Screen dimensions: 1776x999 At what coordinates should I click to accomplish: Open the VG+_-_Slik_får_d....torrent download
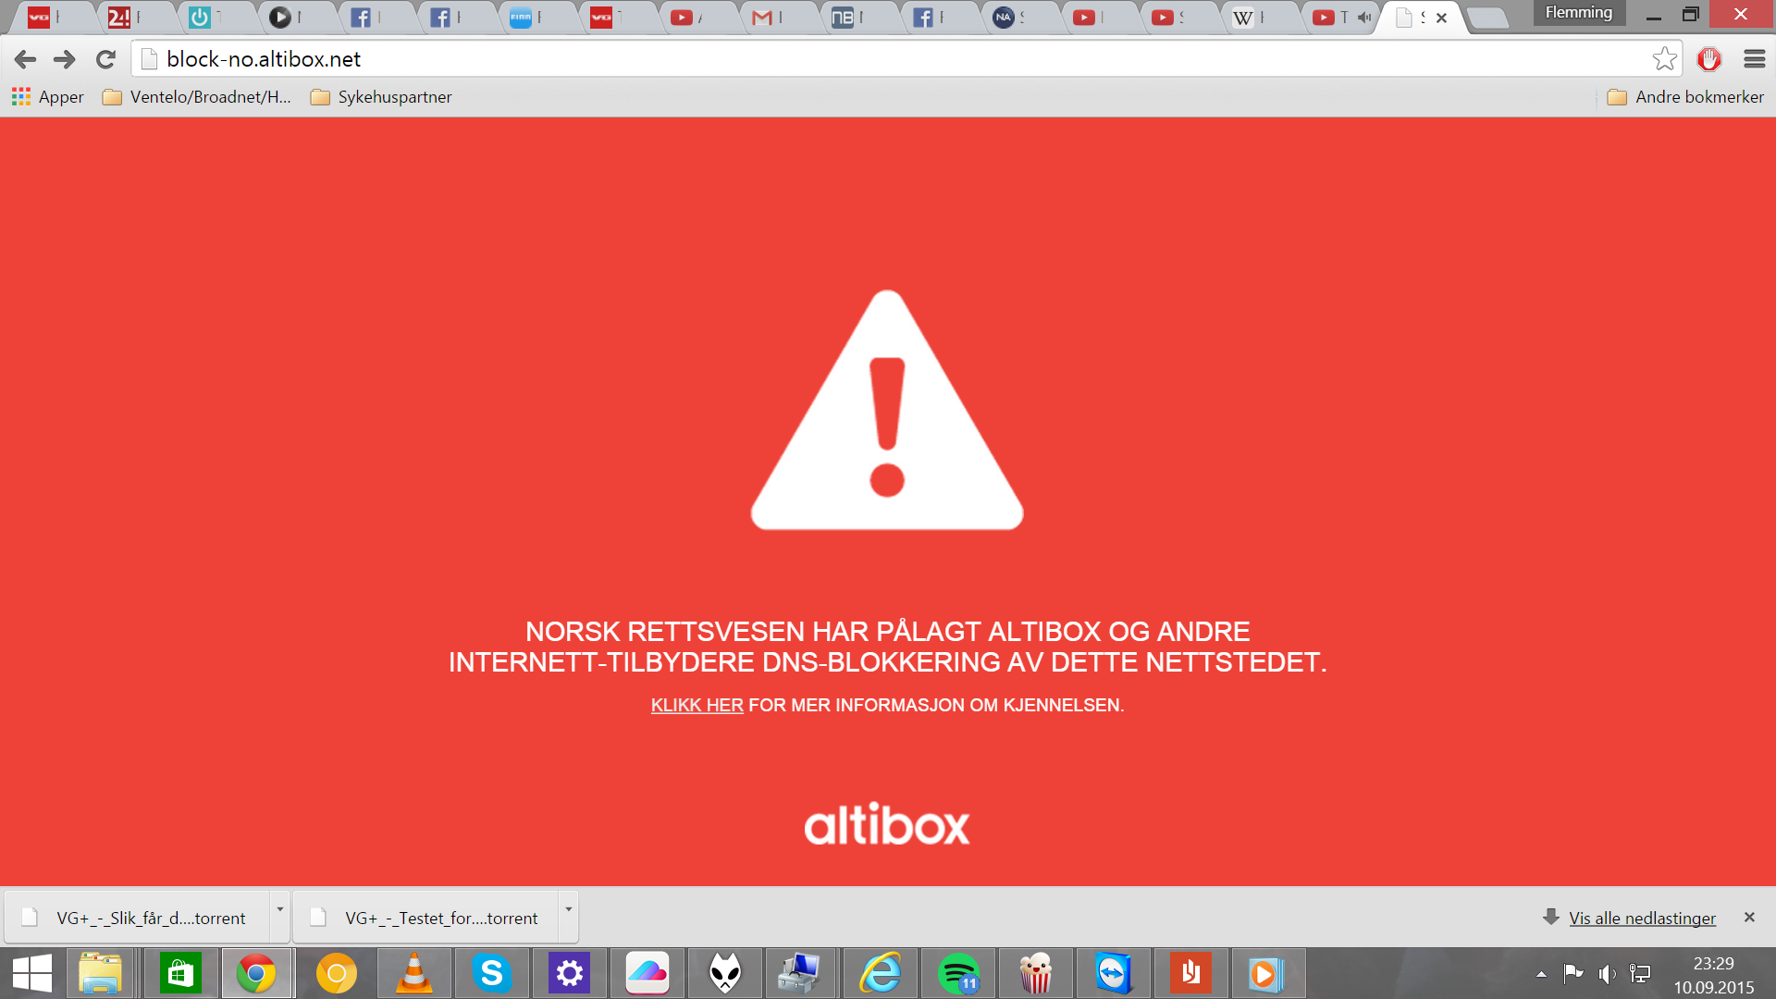139,918
